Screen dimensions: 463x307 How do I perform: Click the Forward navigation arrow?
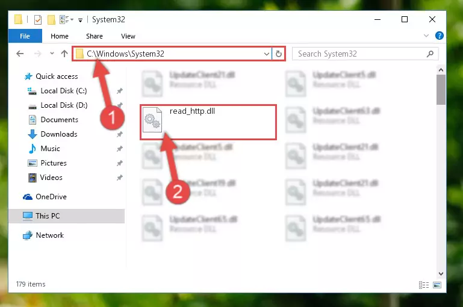pyautogui.click(x=37, y=54)
